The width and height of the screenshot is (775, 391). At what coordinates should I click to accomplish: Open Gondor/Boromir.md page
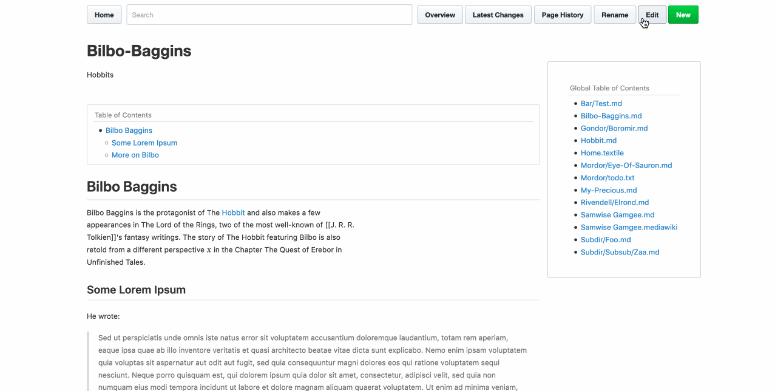614,129
